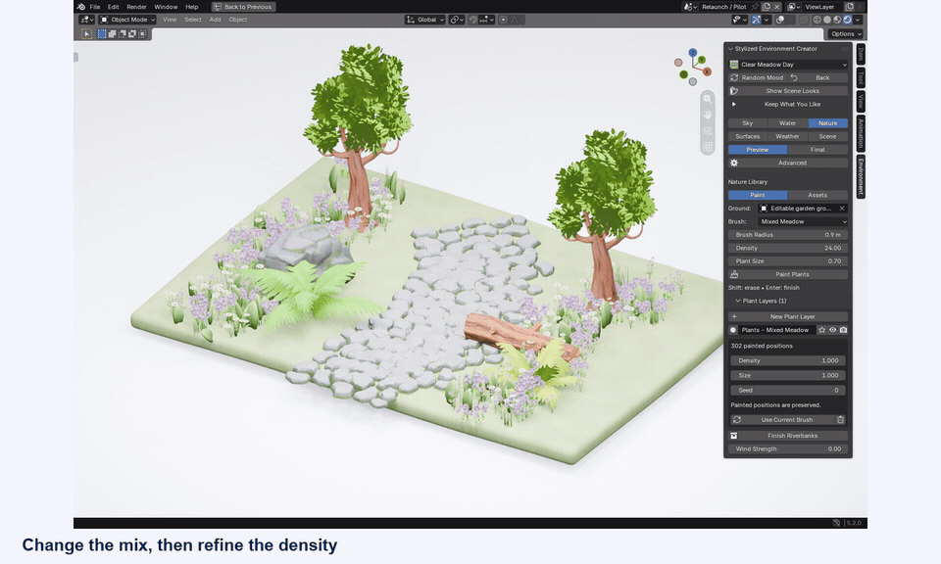Open the Help menu

(x=191, y=7)
